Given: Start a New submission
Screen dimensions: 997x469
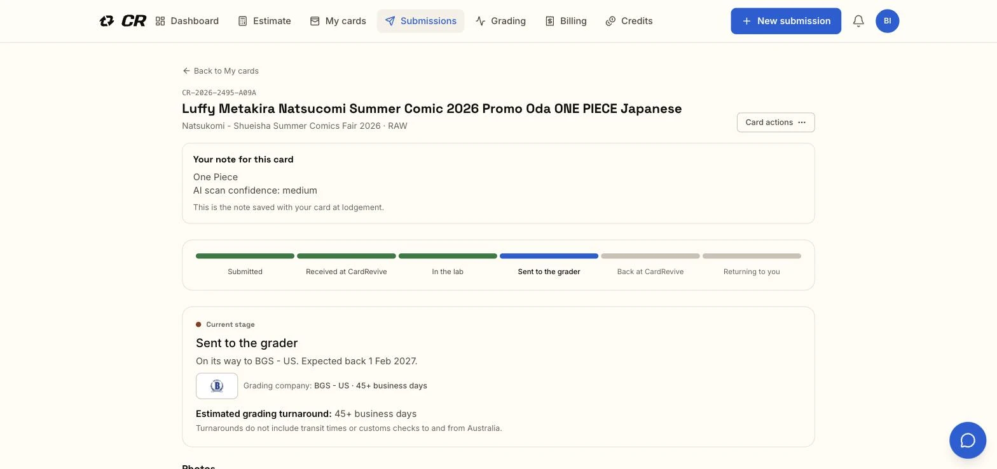Looking at the screenshot, I should [x=786, y=21].
